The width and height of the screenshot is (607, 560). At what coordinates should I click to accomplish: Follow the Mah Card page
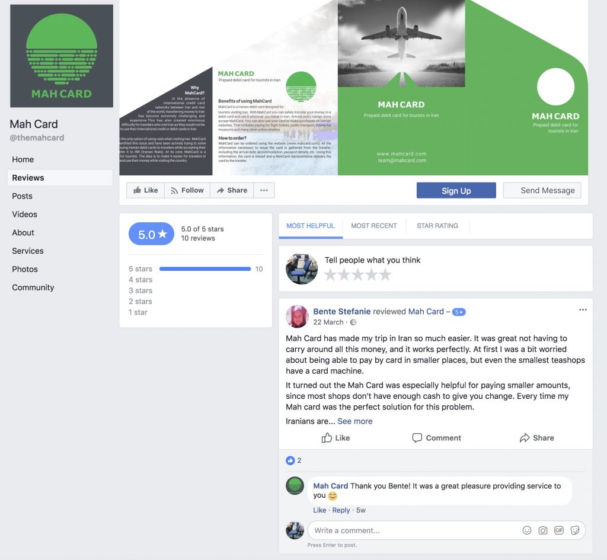pyautogui.click(x=187, y=190)
